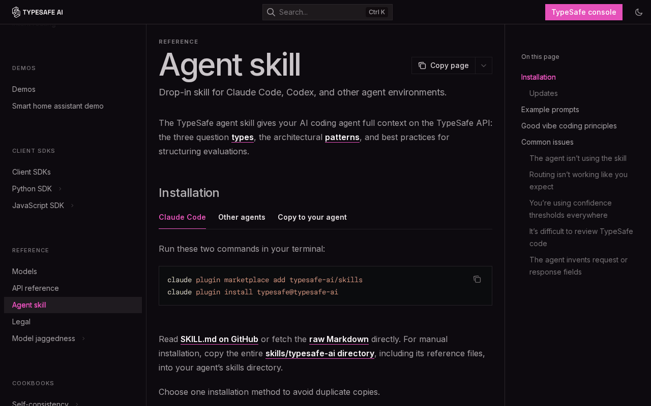Follow the patterns link

pyautogui.click(x=342, y=137)
